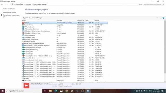
Task: Open the Organize dropdown menu
Action: 26,18
